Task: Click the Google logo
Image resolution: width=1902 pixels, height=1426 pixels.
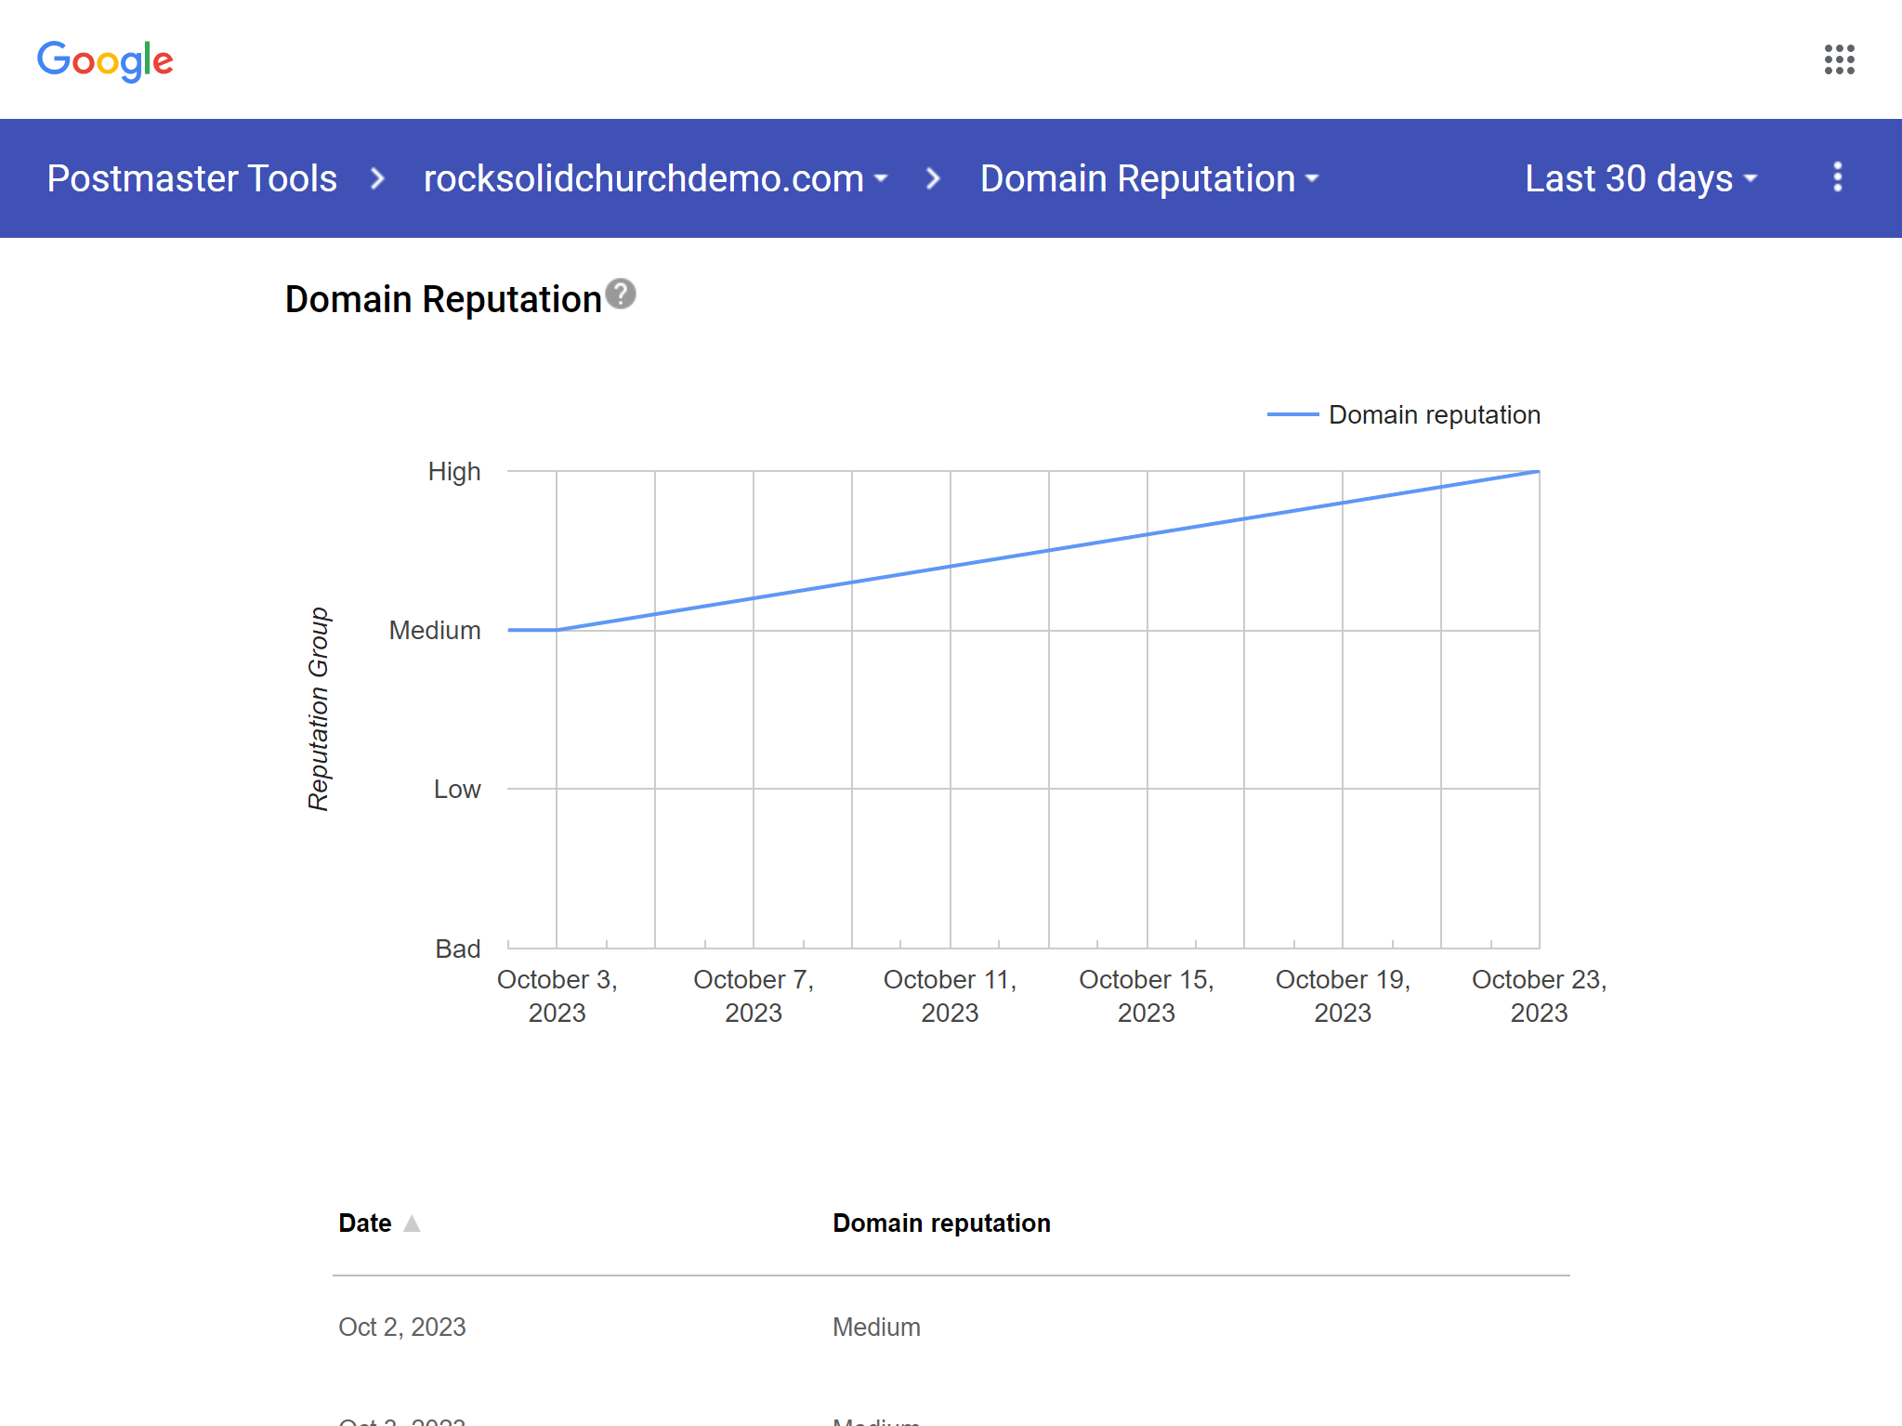Action: pyautogui.click(x=105, y=61)
